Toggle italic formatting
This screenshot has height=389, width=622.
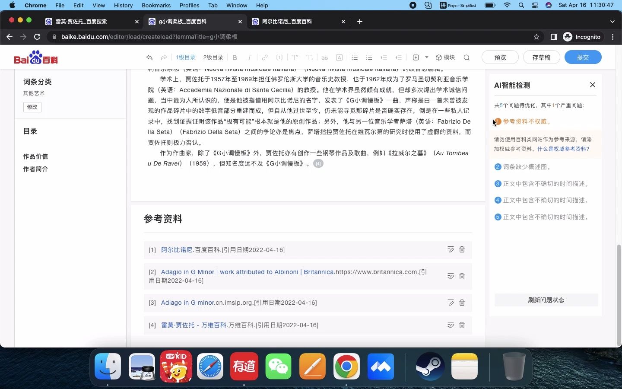[249, 57]
